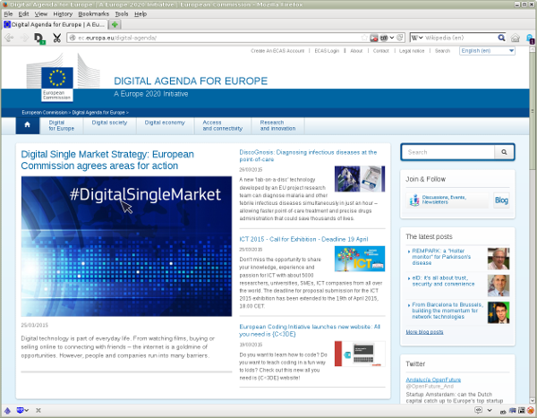
Task: Click the D extension toolbar icon
Action: 39,38
